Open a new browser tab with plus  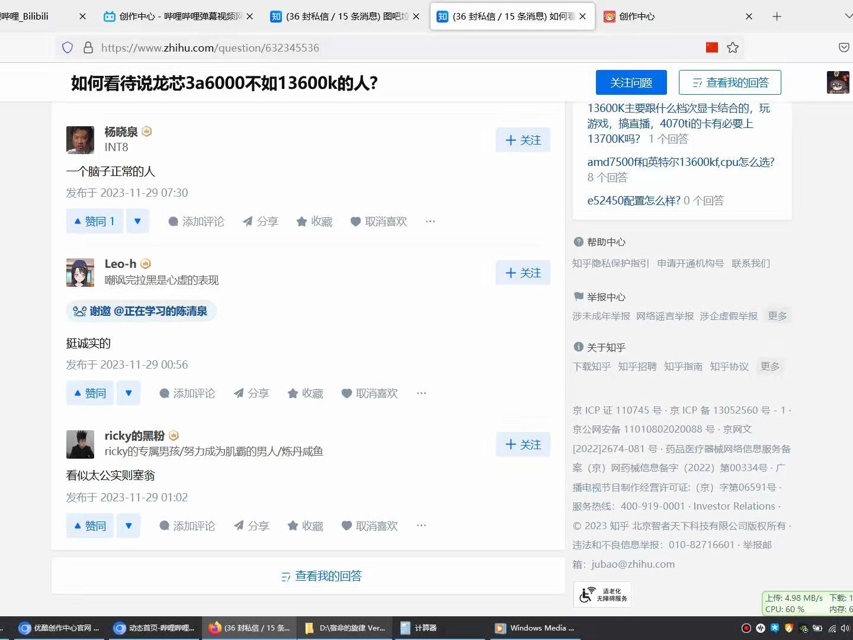[777, 17]
